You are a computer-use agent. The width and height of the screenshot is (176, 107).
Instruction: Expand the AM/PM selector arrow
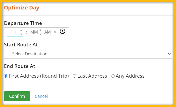[x=55, y=33]
